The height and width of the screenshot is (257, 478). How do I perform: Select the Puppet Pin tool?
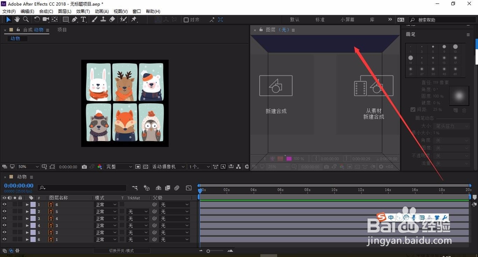[134, 20]
